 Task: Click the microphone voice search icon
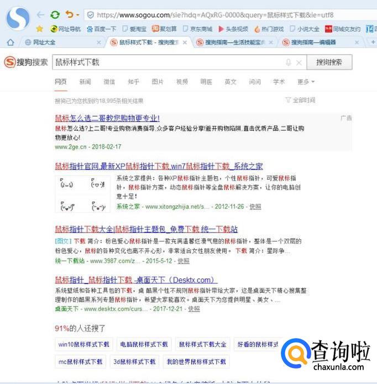[289, 62]
